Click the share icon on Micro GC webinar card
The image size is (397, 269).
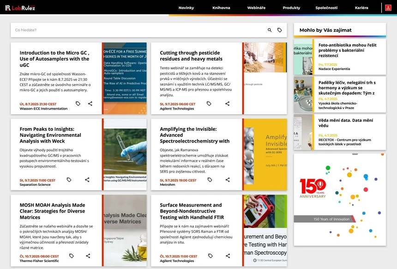tap(90, 103)
